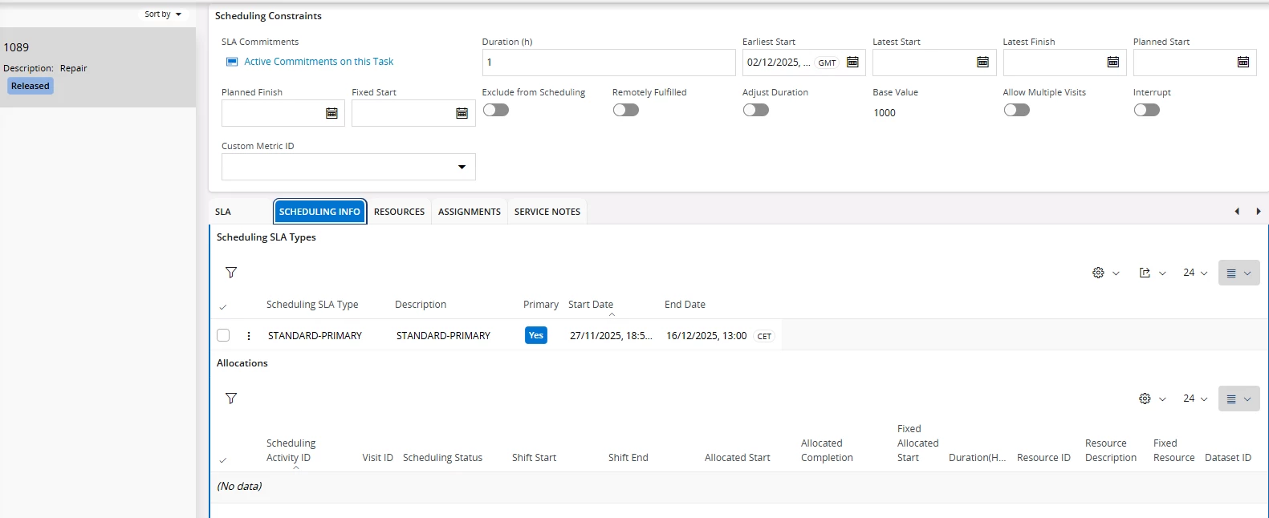Viewport: 1269px width, 518px height.
Task: Open the SLA Types export dropdown
Action: 1152,273
